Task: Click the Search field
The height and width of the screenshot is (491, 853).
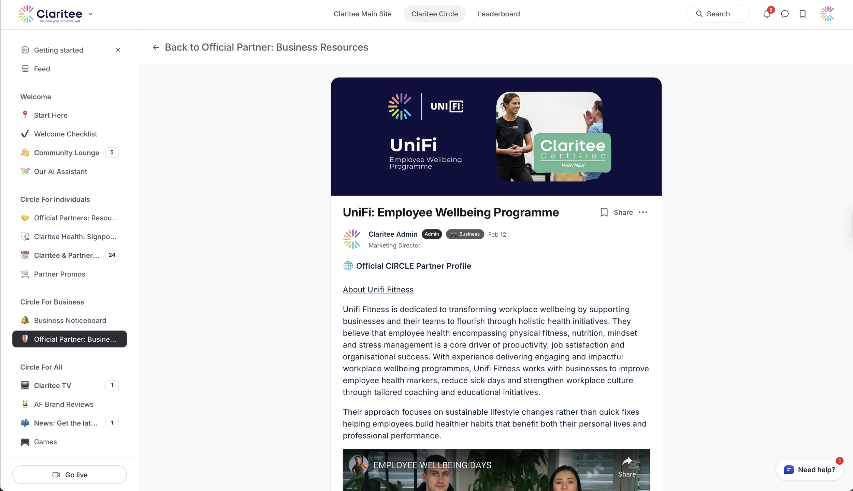Action: click(718, 14)
